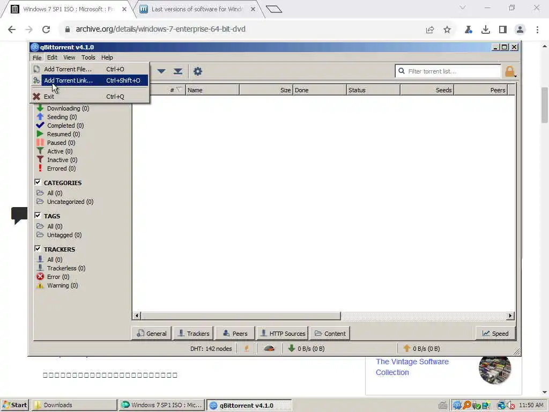Click the green download speed arrow icon
The image size is (549, 412).
pos(291,348)
